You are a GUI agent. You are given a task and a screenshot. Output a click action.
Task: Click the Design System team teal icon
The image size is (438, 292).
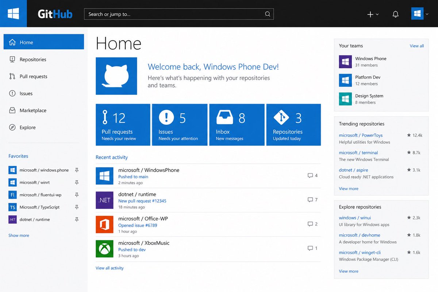345,99
